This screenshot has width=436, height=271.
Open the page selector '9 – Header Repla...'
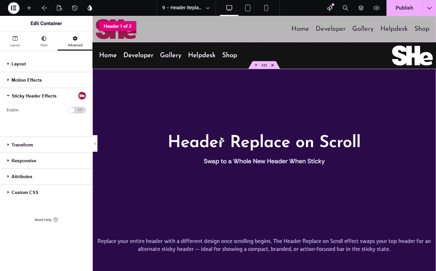coord(186,8)
